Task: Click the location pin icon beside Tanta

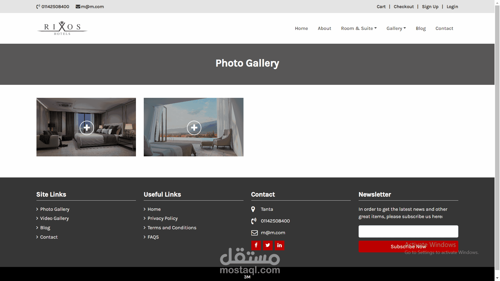Action: click(x=253, y=209)
